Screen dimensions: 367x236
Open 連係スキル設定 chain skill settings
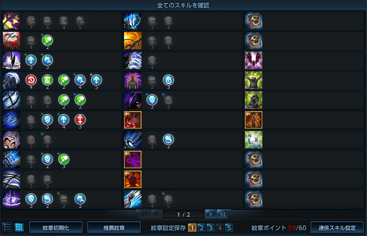coord(337,228)
